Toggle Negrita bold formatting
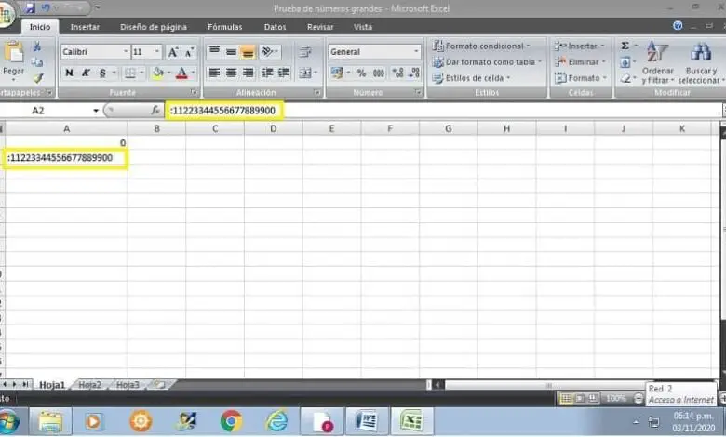726x437 pixels. coord(69,73)
